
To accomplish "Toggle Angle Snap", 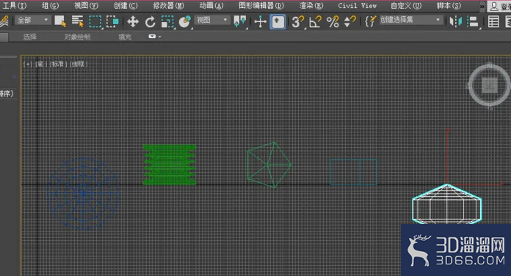I will point(315,22).
